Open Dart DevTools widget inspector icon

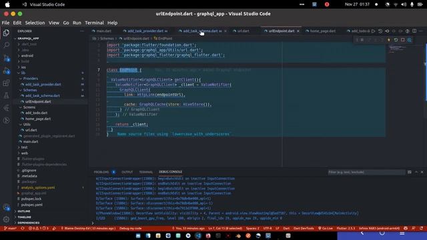[409, 40]
